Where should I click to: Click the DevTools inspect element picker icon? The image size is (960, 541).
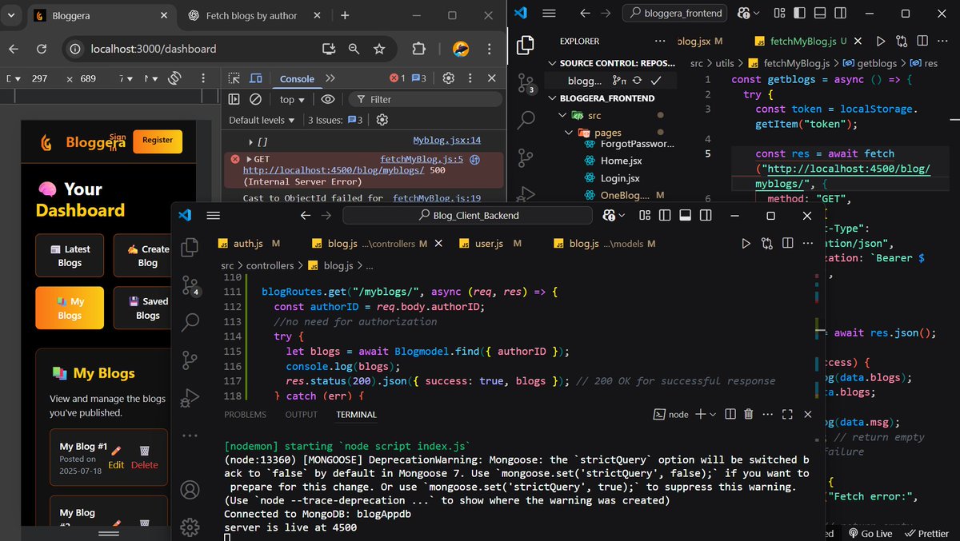pyautogui.click(x=234, y=78)
